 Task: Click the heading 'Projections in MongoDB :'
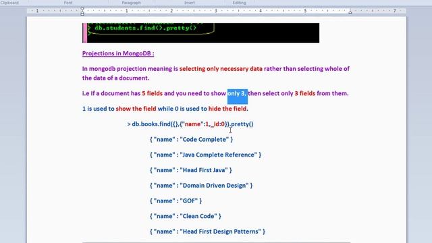[118, 53]
